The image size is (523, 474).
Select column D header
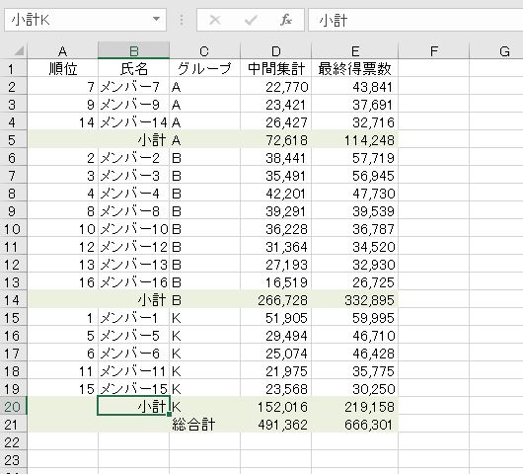pyautogui.click(x=275, y=51)
